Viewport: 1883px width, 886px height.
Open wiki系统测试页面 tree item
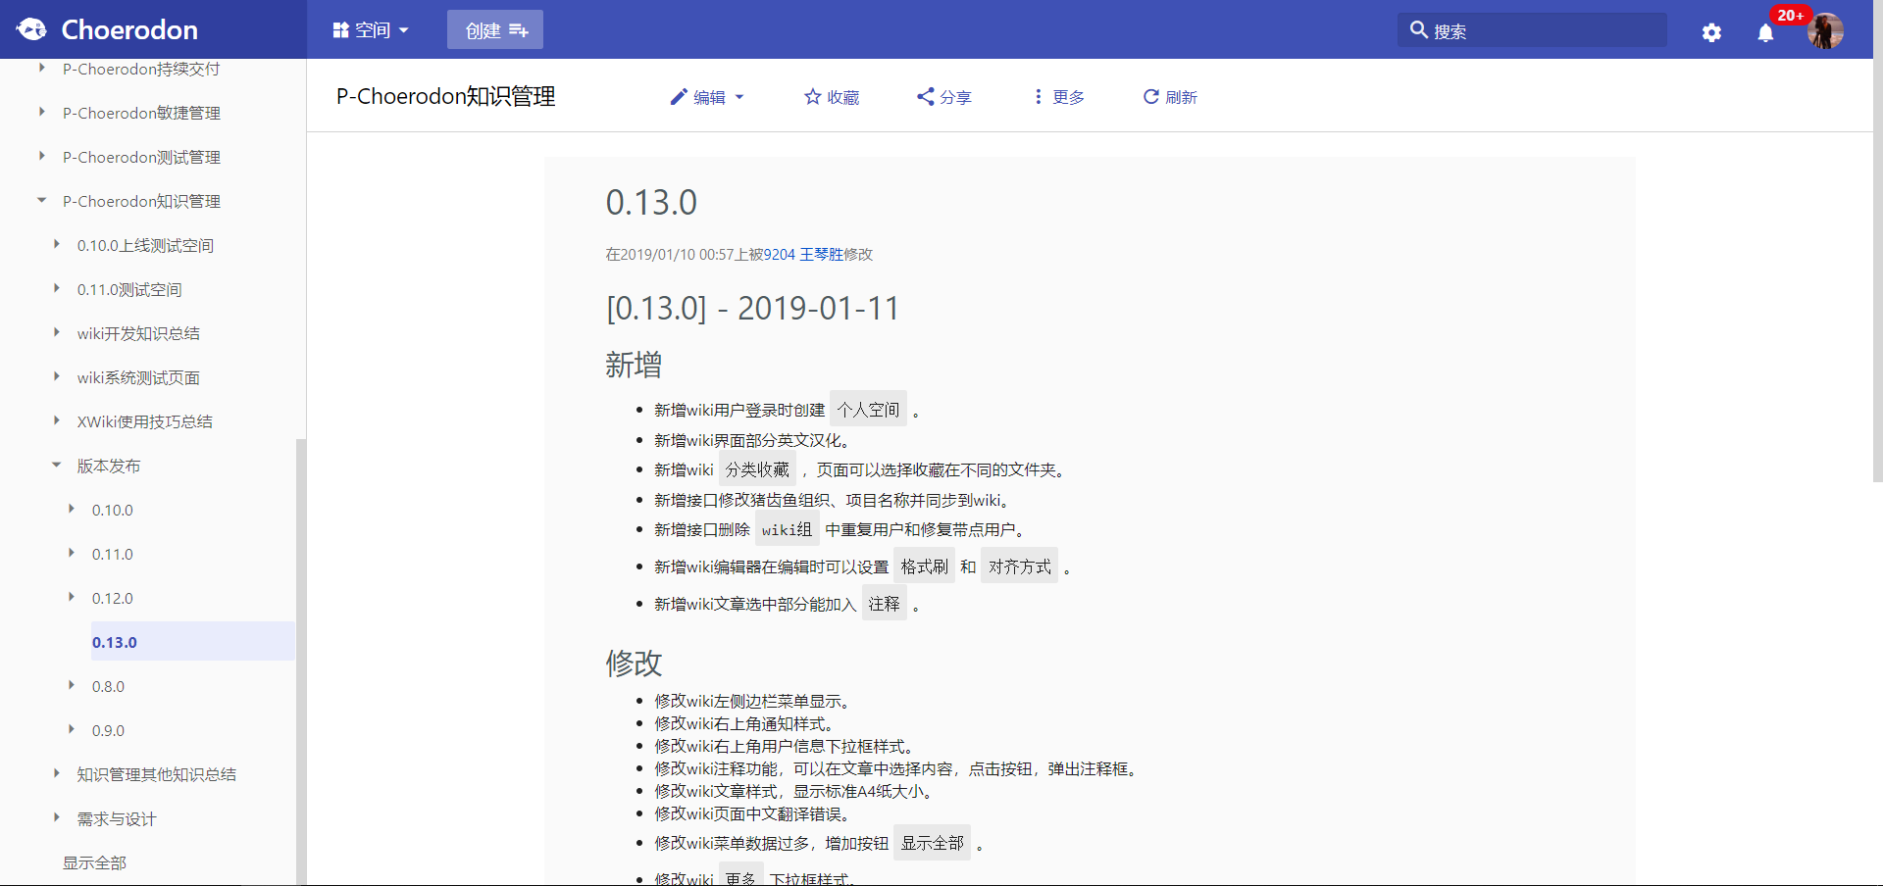(x=138, y=377)
